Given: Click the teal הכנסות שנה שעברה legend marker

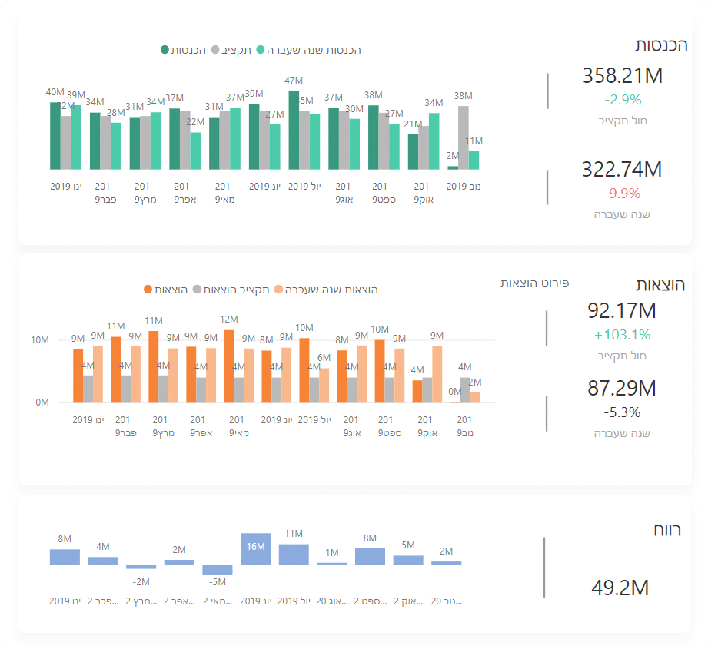Looking at the screenshot, I should [x=261, y=50].
